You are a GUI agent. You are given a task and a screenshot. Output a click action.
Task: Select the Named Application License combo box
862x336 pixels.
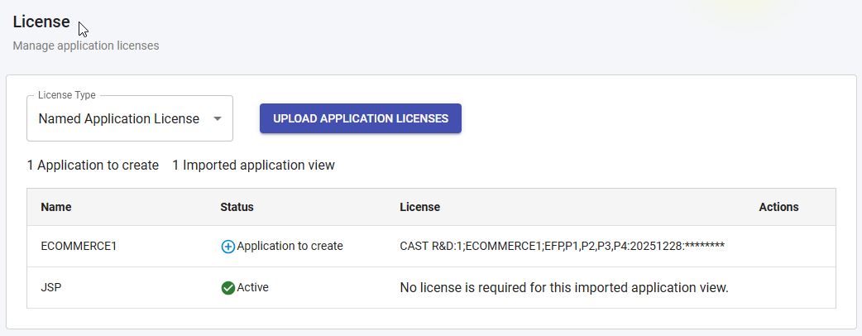pyautogui.click(x=130, y=119)
